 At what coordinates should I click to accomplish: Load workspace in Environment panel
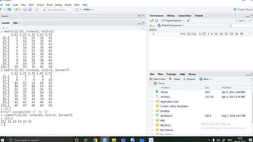point(151,21)
